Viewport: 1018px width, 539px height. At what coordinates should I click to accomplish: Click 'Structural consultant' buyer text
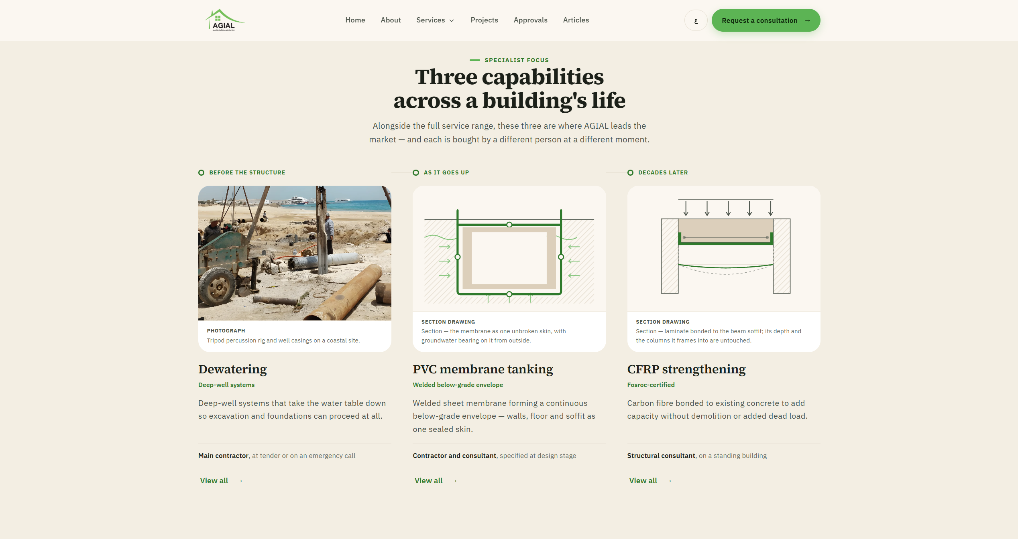point(661,456)
